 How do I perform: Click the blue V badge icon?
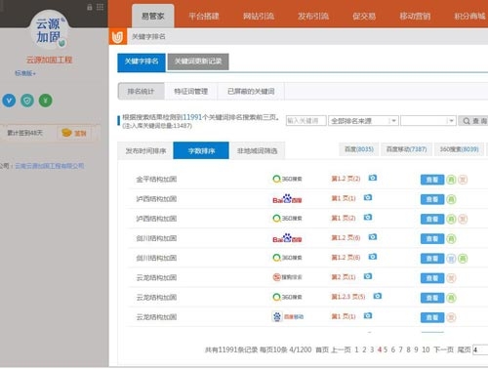click(9, 101)
